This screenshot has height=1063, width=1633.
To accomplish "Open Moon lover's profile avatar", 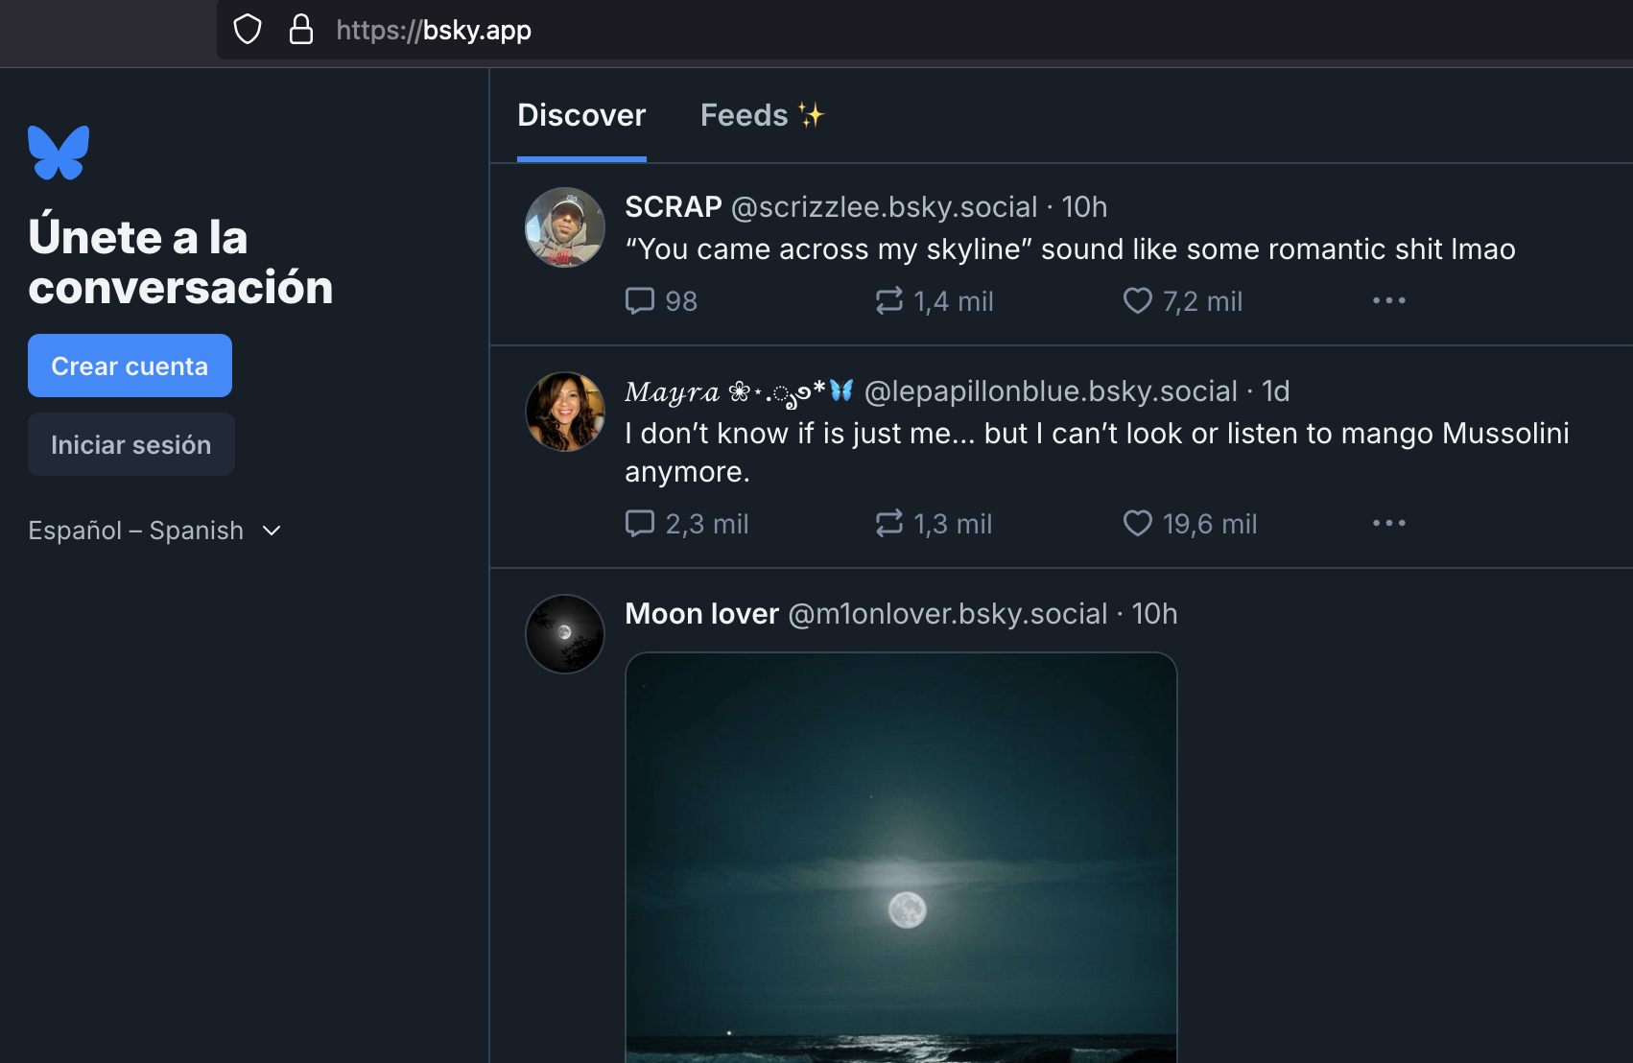I will 565,634.
